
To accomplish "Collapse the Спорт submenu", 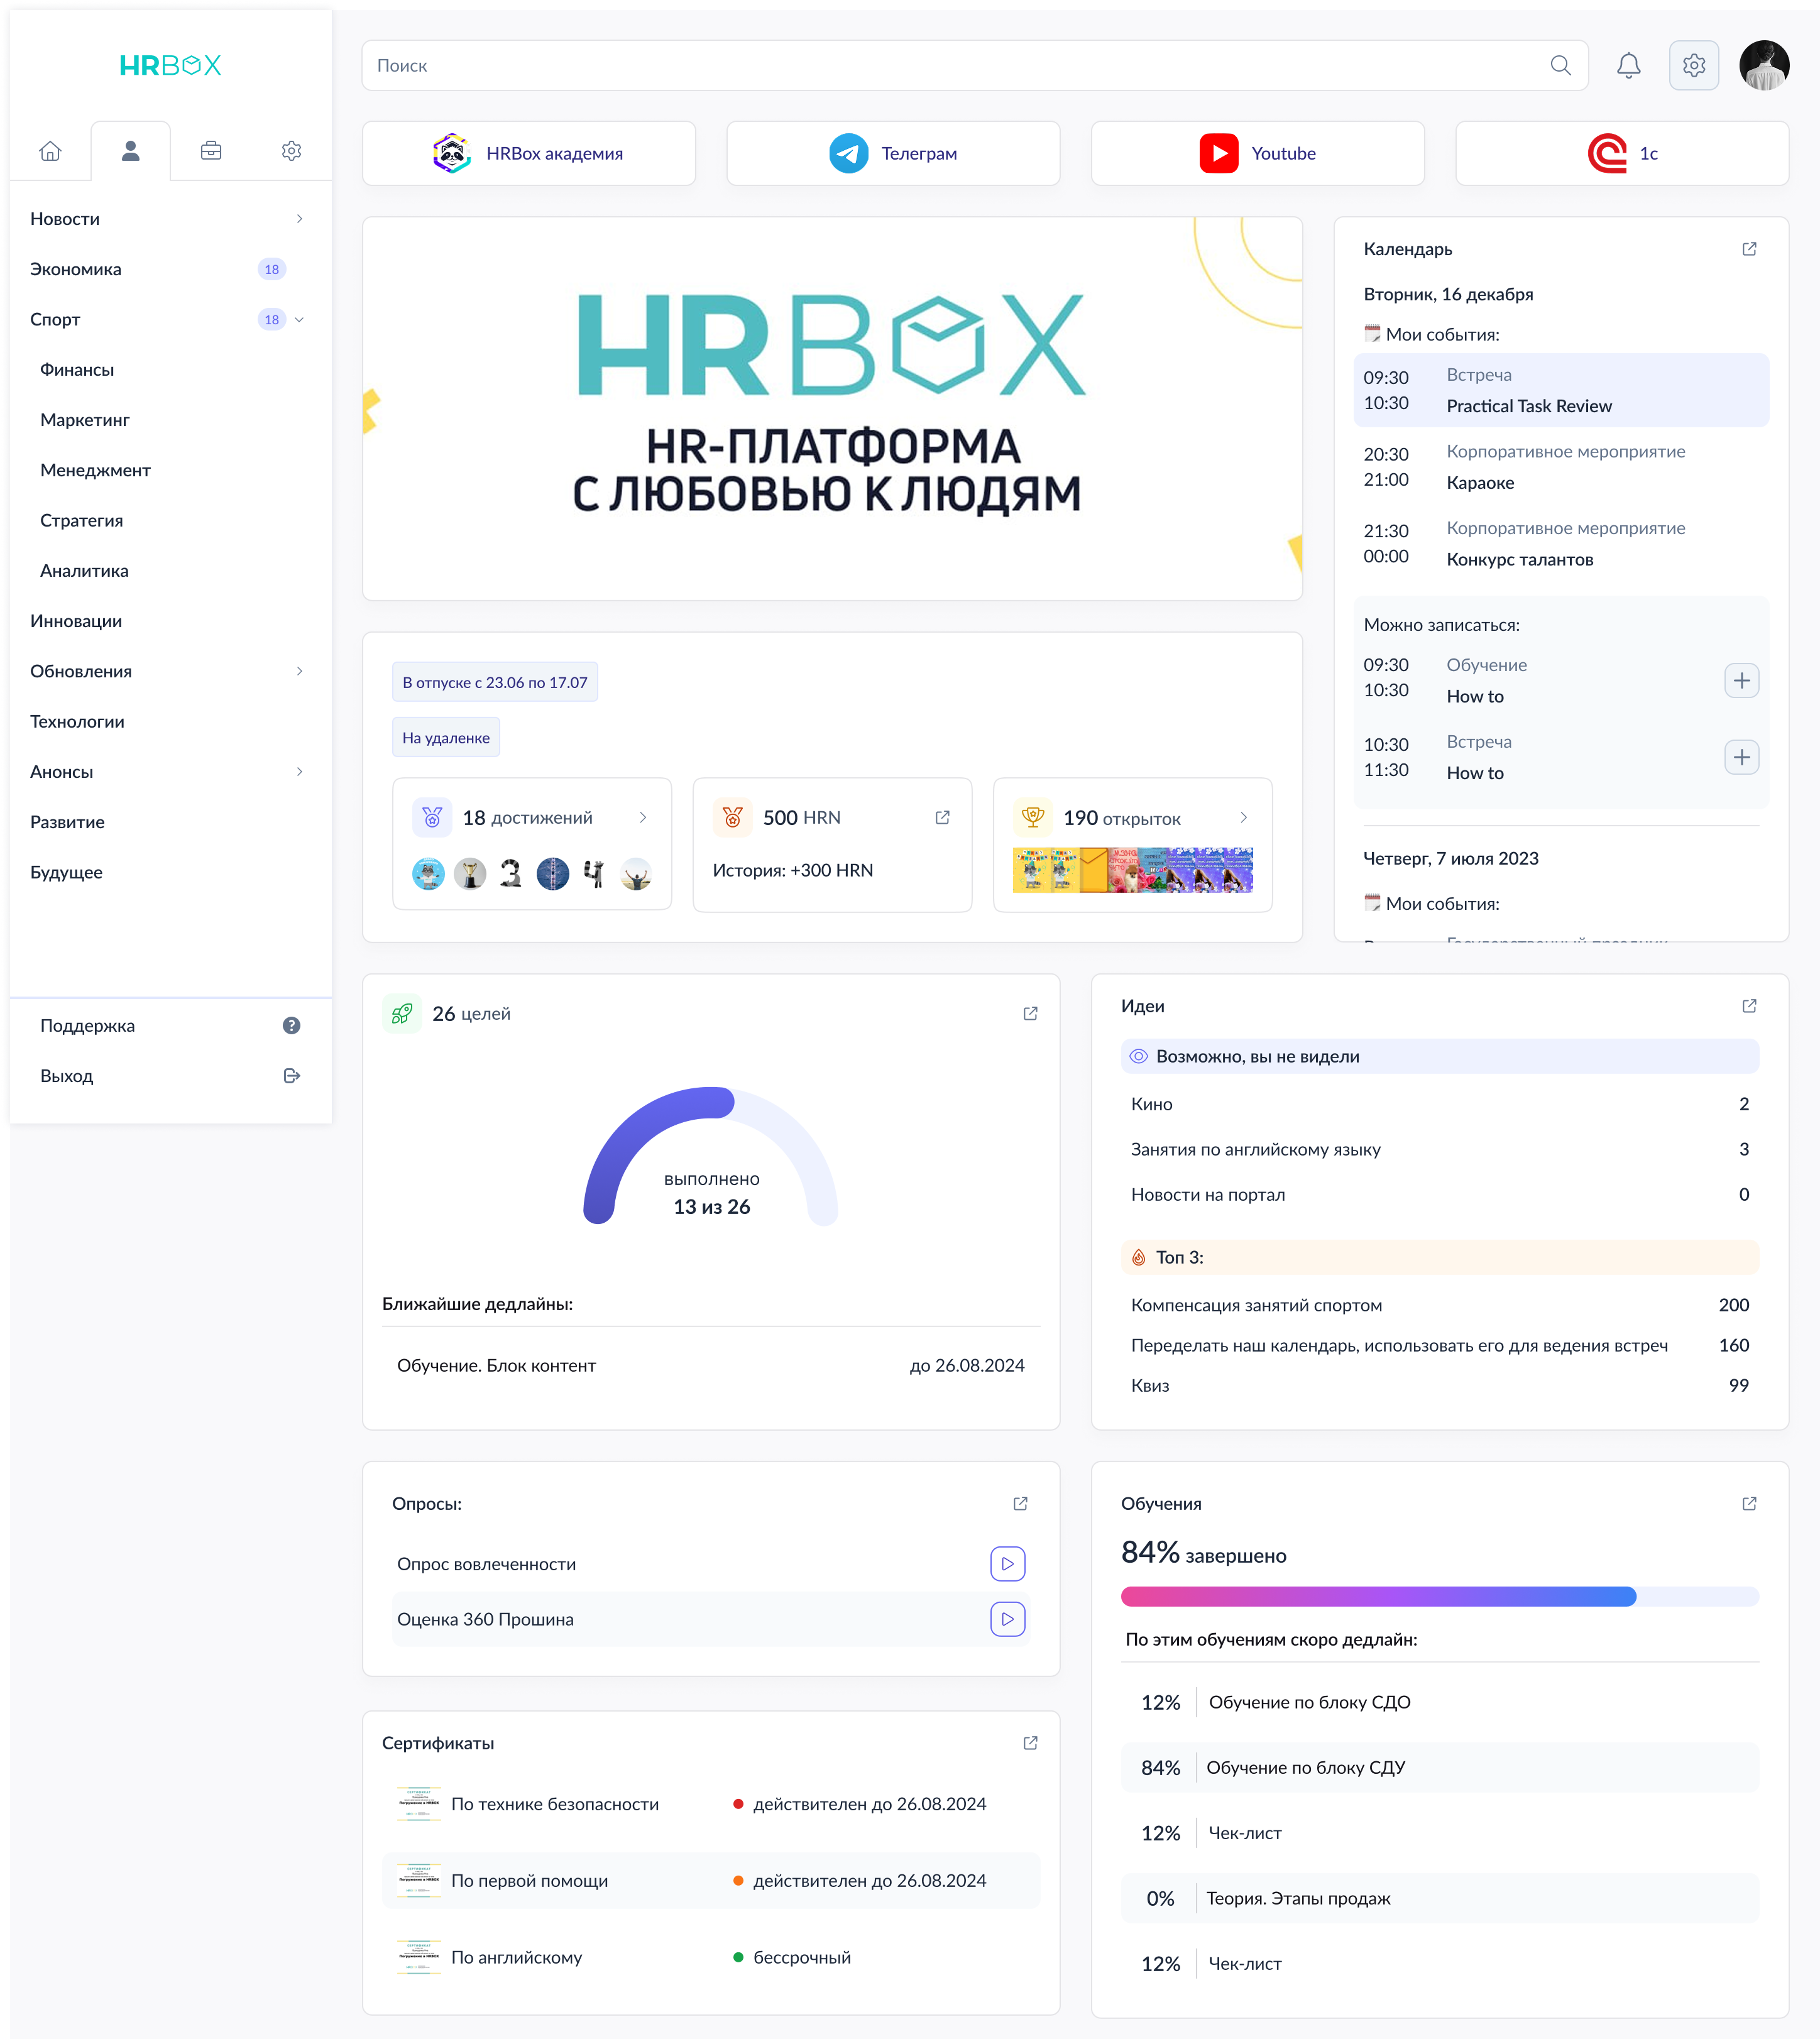I will [x=299, y=320].
